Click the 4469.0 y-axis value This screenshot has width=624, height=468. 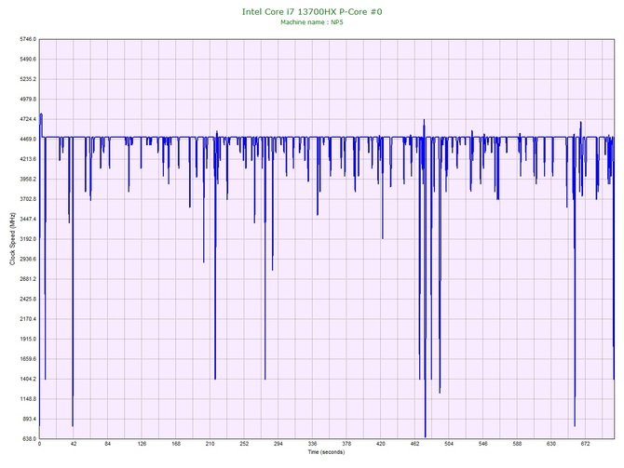[x=28, y=140]
